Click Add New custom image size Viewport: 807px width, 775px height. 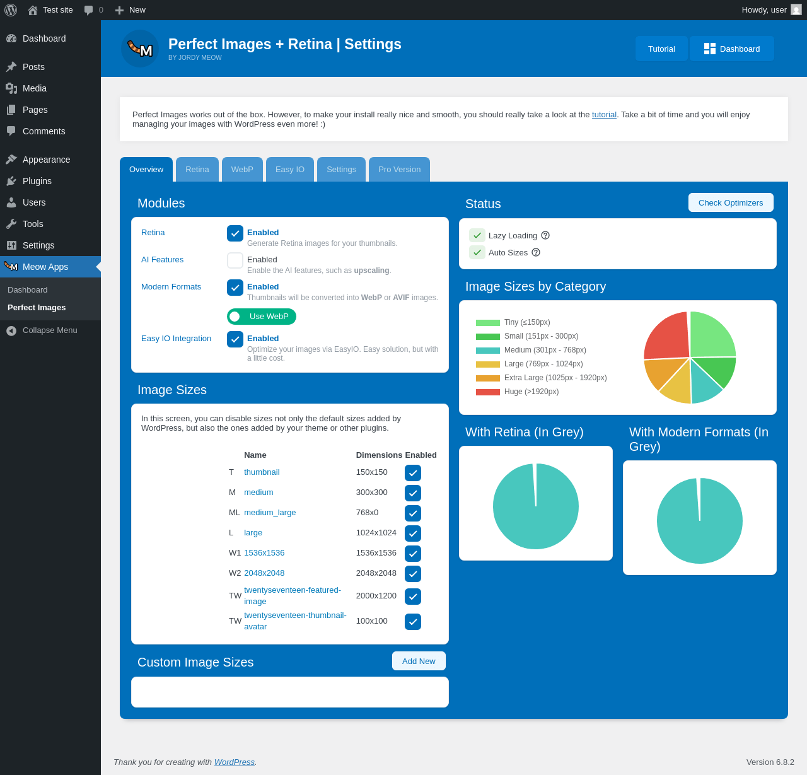[419, 661]
